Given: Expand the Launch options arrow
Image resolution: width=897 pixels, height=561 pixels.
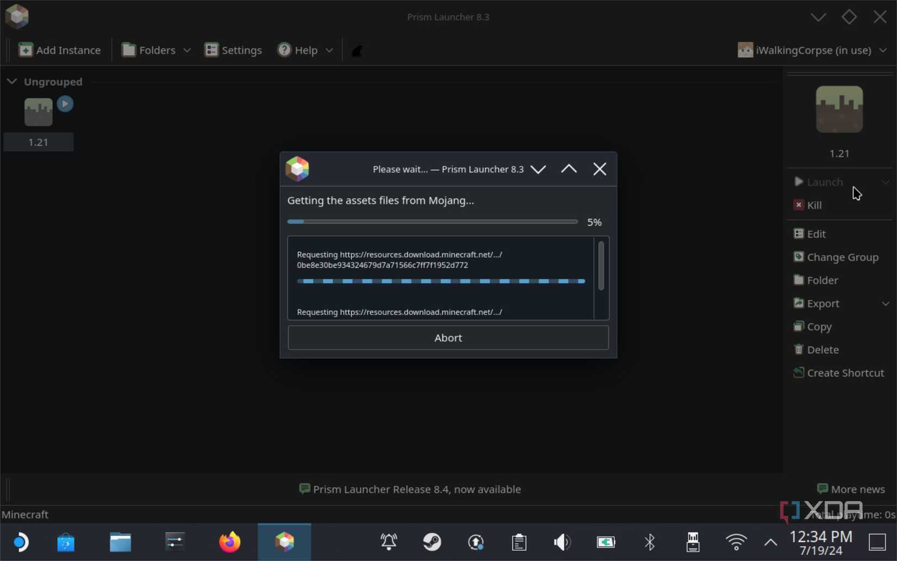Looking at the screenshot, I should point(886,182).
